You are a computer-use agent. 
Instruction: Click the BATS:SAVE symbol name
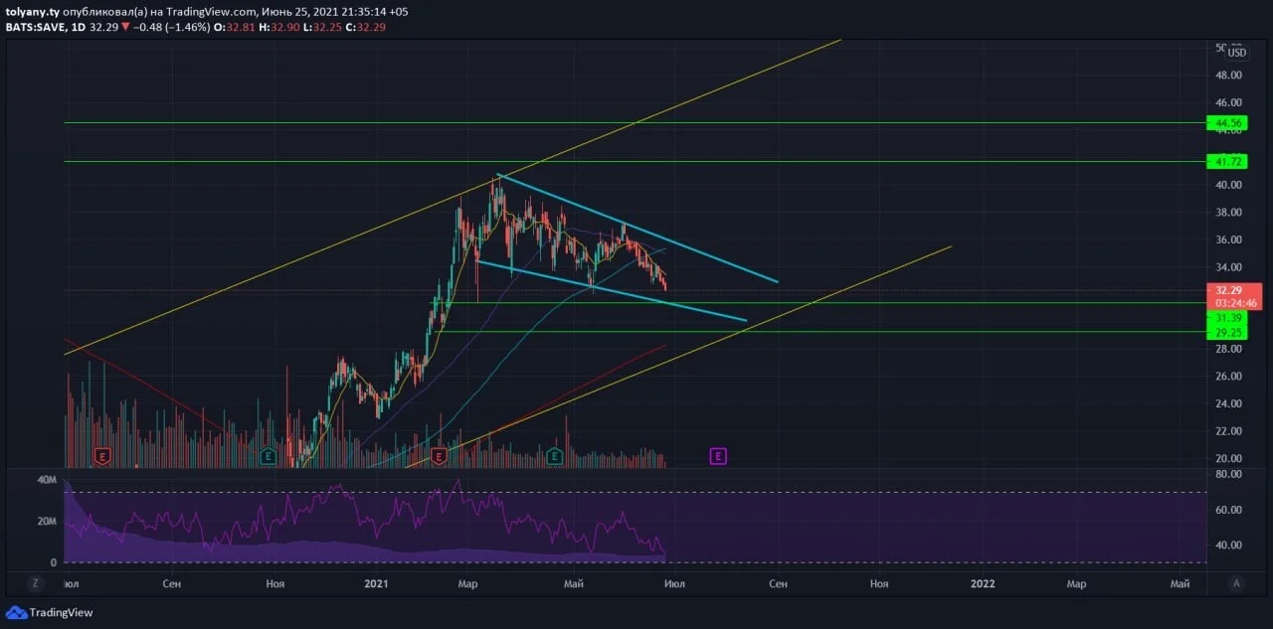tap(34, 27)
